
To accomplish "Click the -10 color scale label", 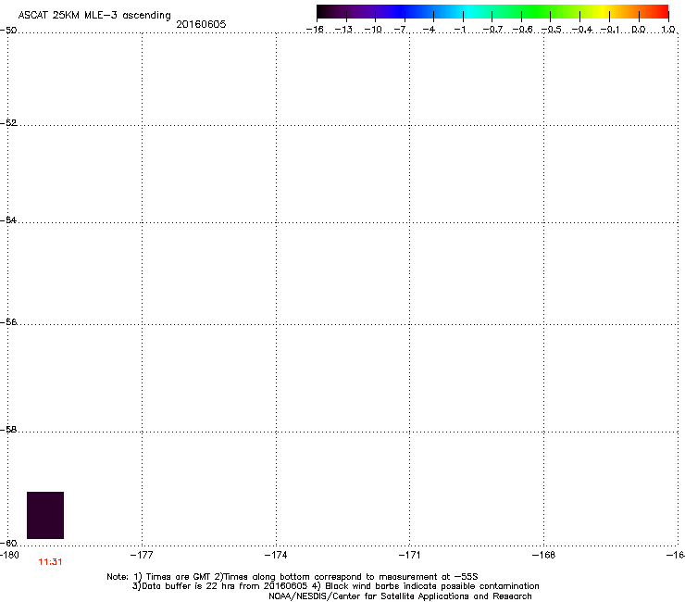I will pyautogui.click(x=373, y=30).
